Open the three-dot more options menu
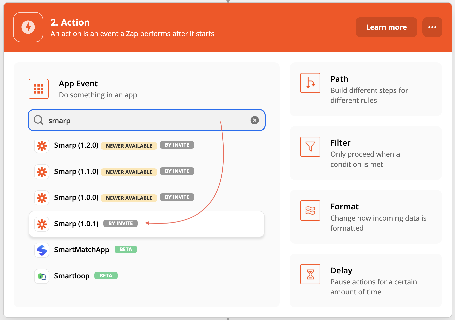455x320 pixels. click(432, 27)
